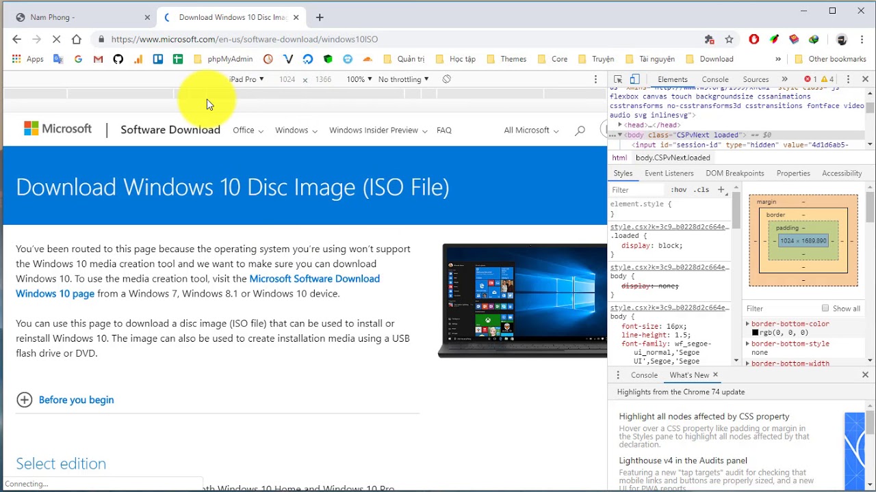
Task: Open the Trello bookmark icon
Action: point(158,59)
